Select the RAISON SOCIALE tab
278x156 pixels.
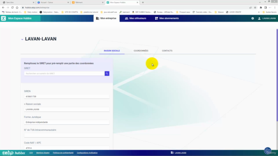pyautogui.click(x=112, y=51)
